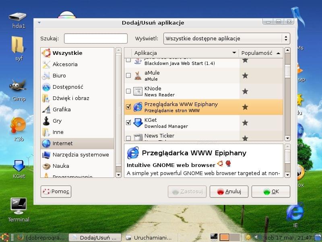Open the IE desktop icon
Screen dimensions: 322x242
tap(295, 215)
